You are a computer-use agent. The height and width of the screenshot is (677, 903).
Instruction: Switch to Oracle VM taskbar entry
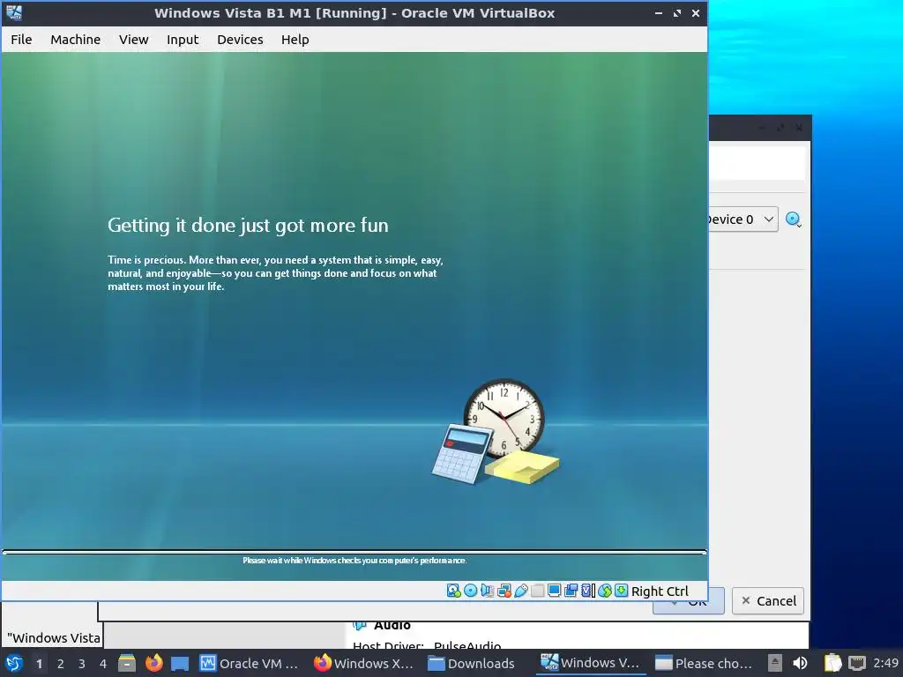coord(250,663)
